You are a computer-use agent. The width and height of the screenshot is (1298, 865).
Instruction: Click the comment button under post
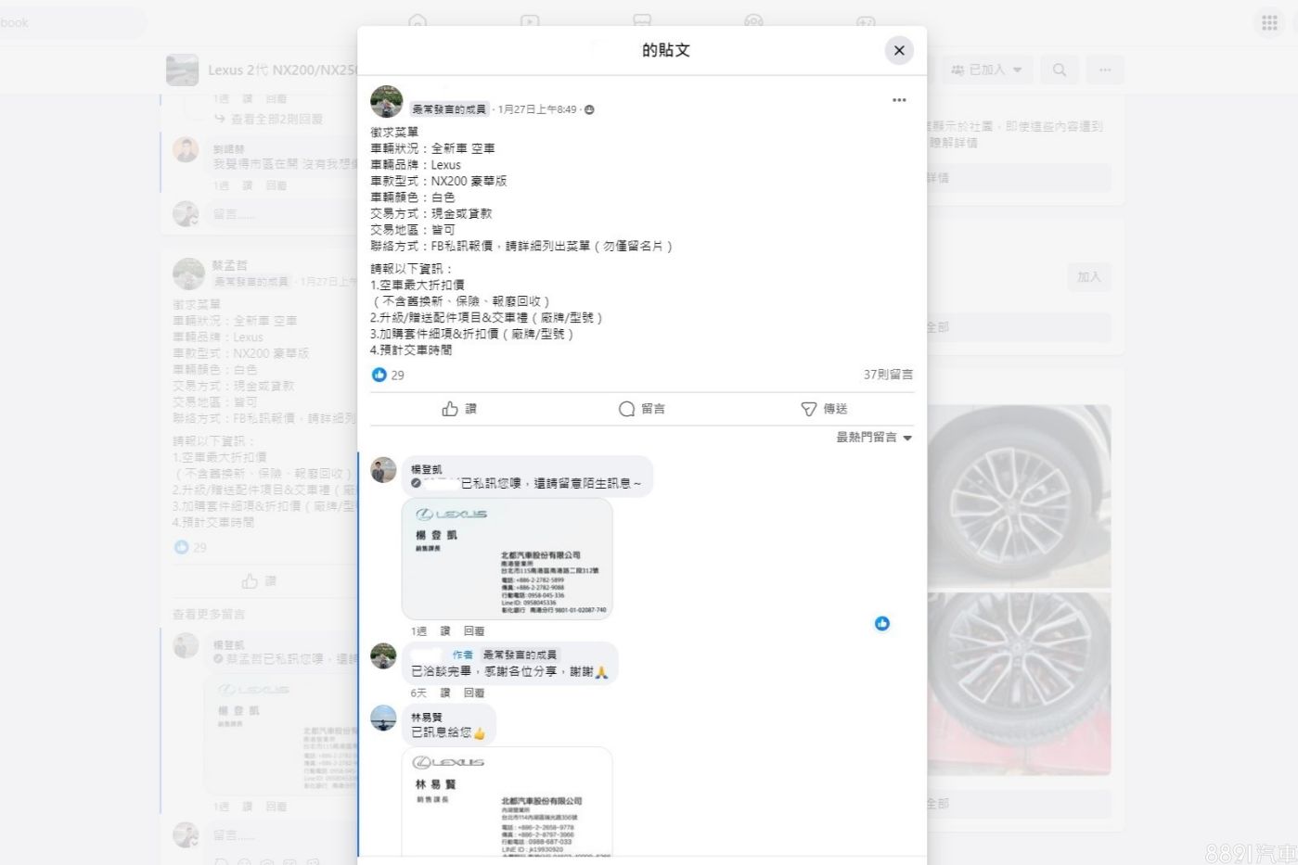[x=641, y=409]
